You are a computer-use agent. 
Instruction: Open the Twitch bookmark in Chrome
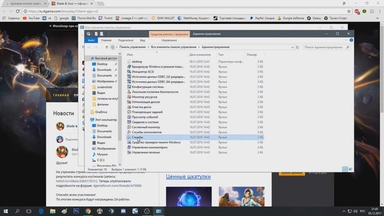pyautogui.click(x=106, y=18)
